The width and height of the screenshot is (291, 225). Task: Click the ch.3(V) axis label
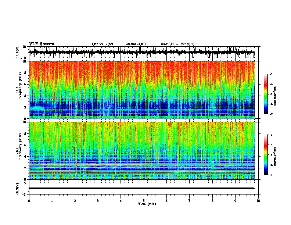pos(18,189)
